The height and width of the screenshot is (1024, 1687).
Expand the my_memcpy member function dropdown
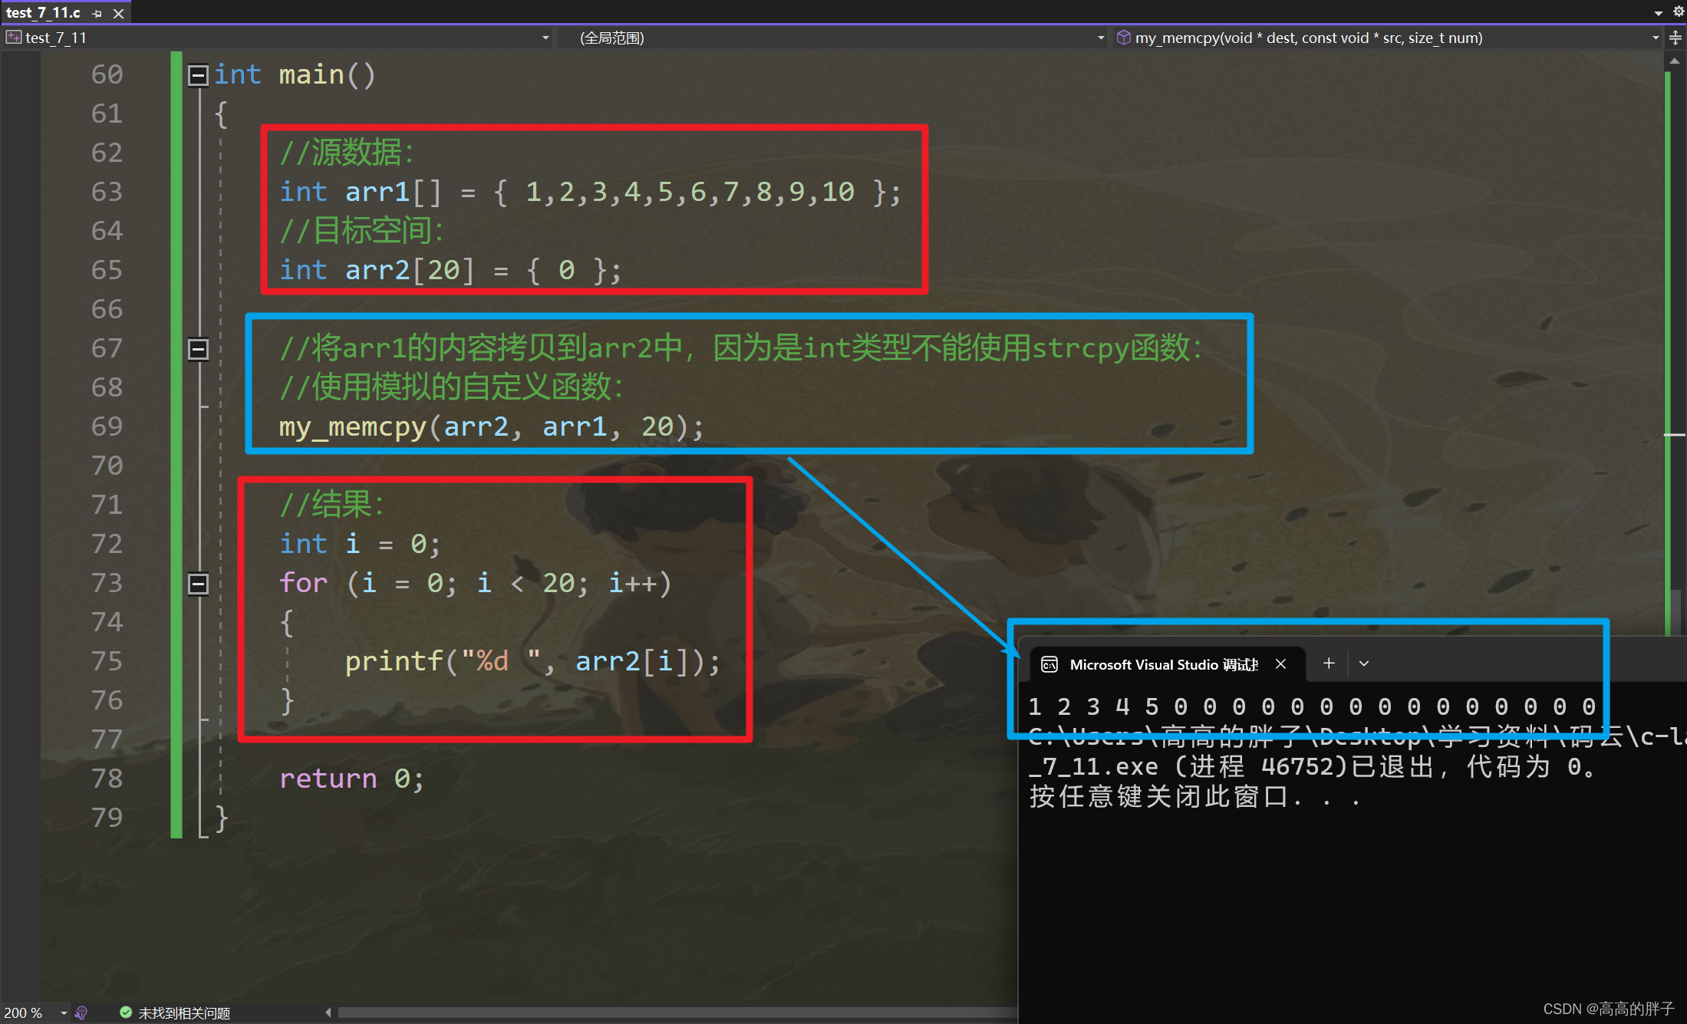pyautogui.click(x=1655, y=38)
